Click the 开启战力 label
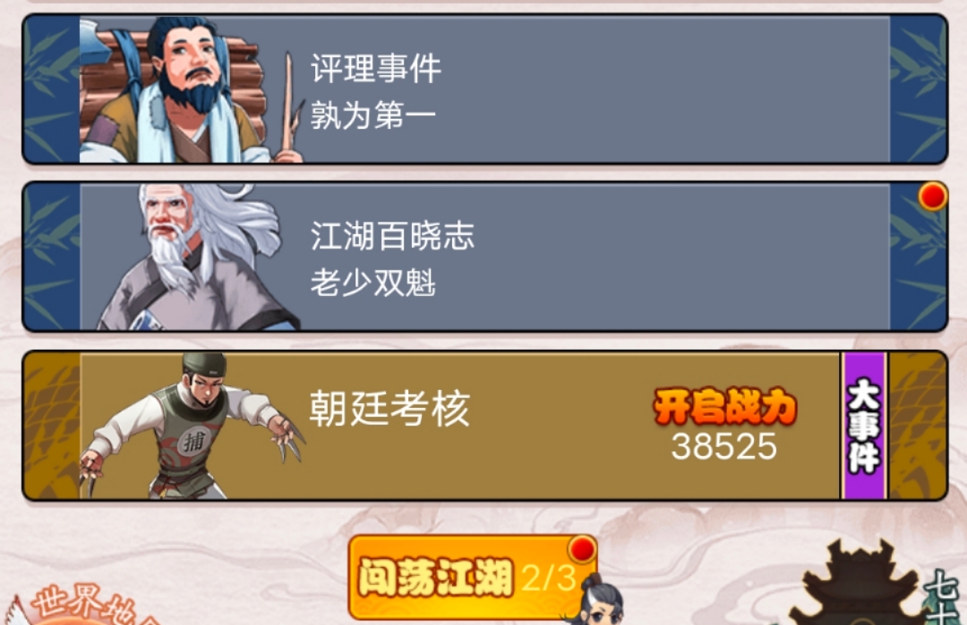This screenshot has width=967, height=625. point(724,407)
